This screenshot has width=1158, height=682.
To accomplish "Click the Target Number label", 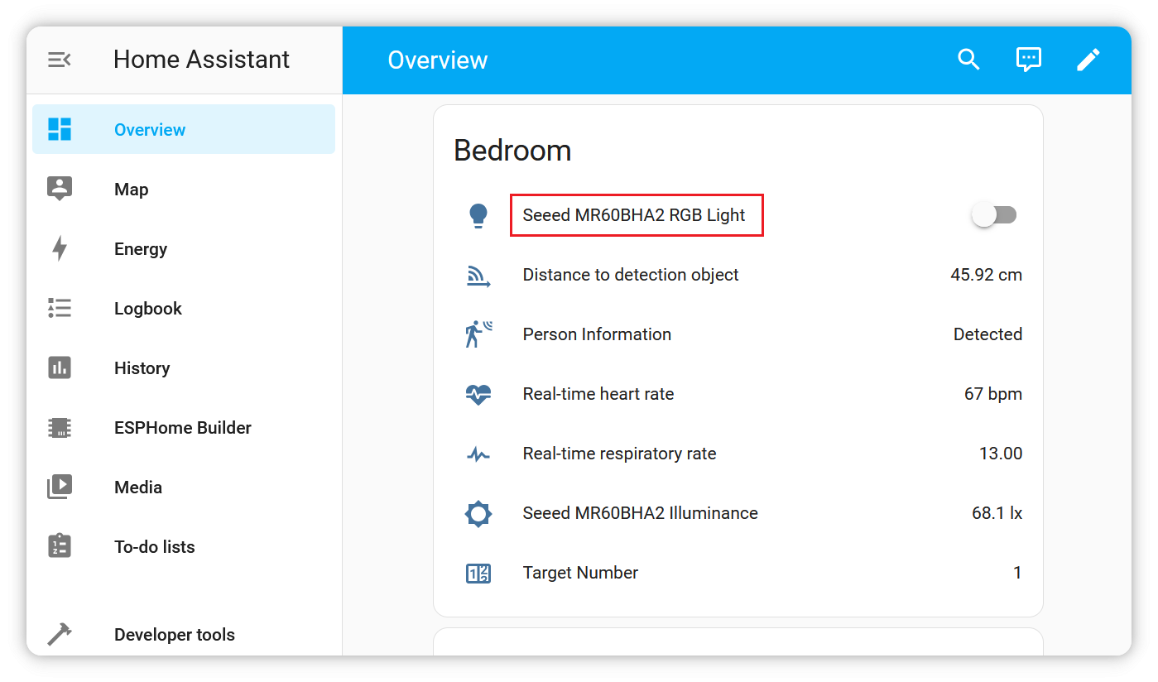I will pos(580,573).
